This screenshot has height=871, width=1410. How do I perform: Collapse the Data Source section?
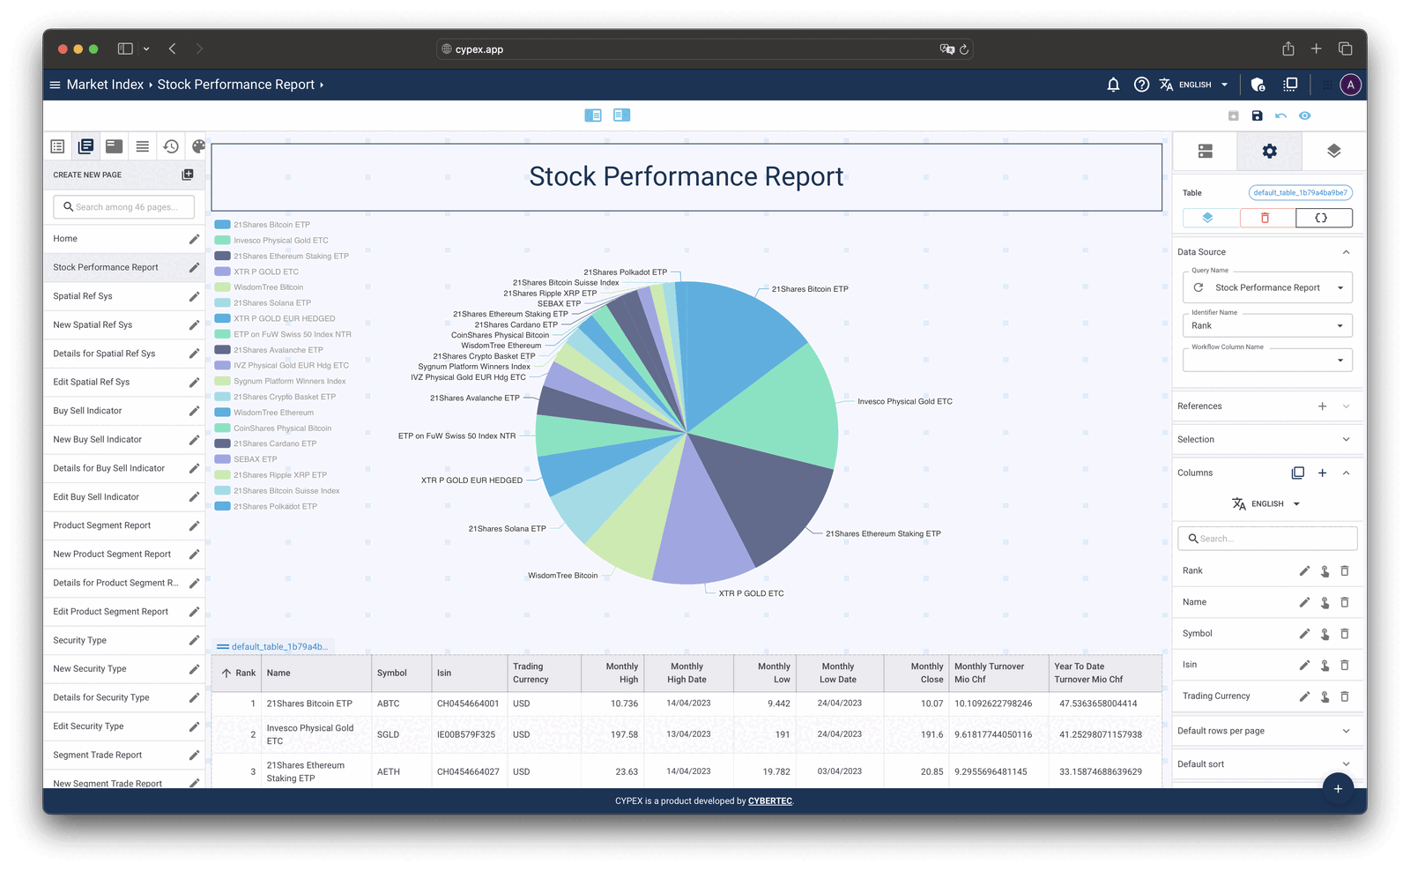coord(1346,252)
